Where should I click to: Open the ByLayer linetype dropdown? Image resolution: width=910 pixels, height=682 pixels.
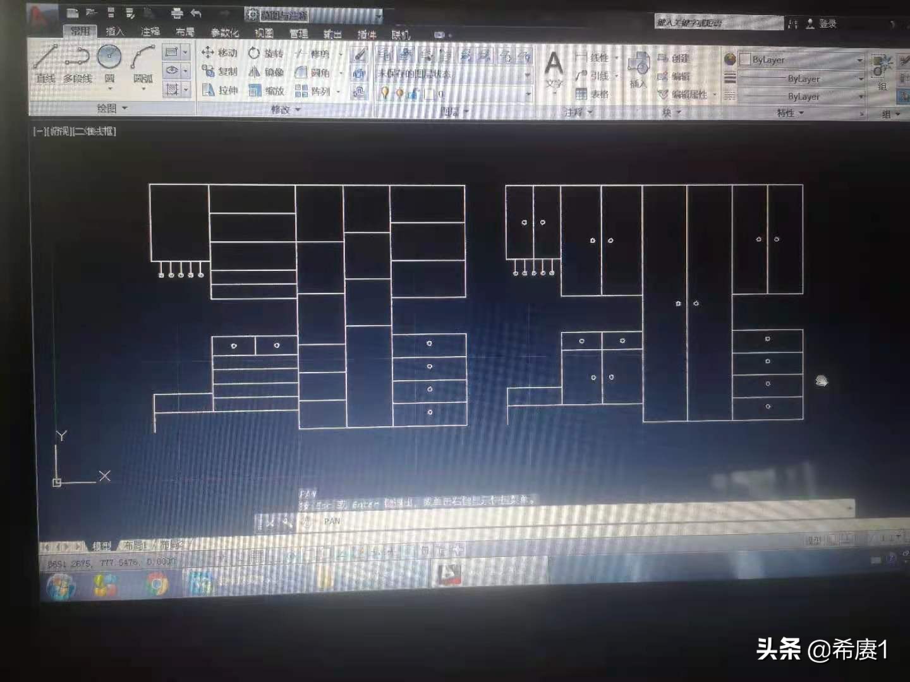tap(801, 97)
